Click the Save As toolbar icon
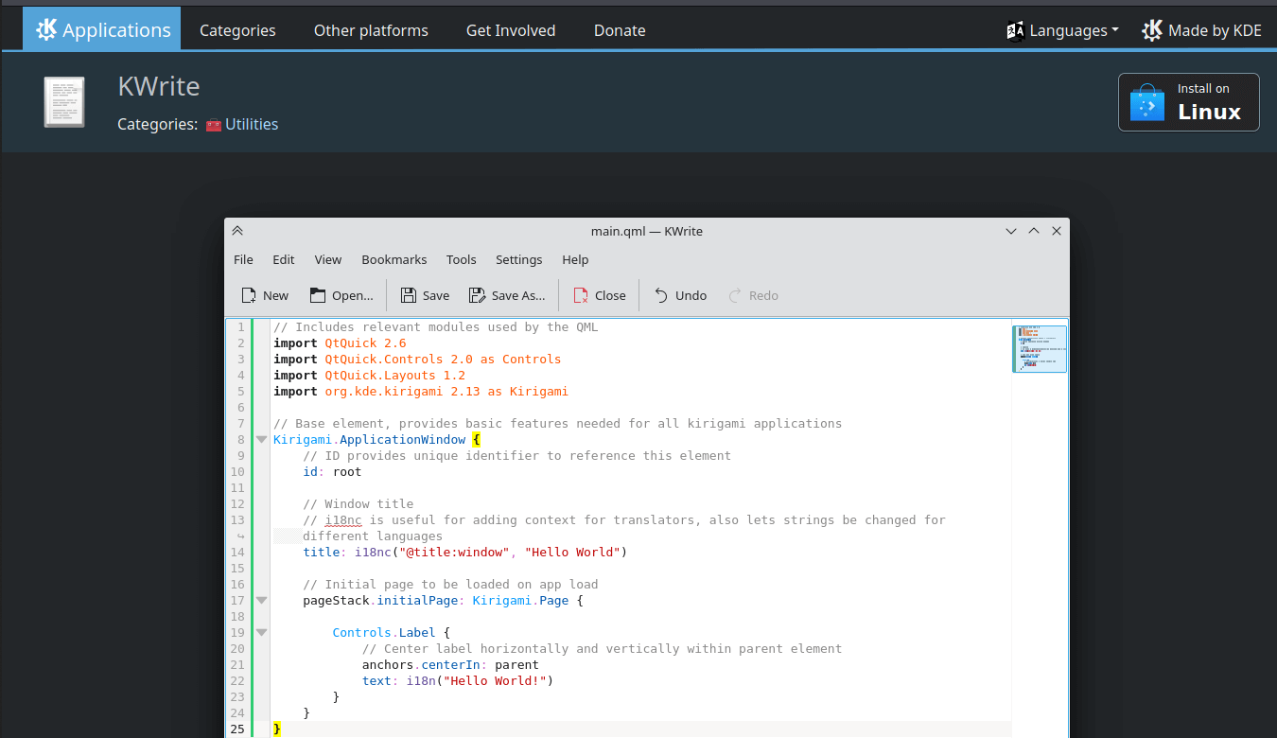Screen dimensions: 1277x738 tap(478, 295)
